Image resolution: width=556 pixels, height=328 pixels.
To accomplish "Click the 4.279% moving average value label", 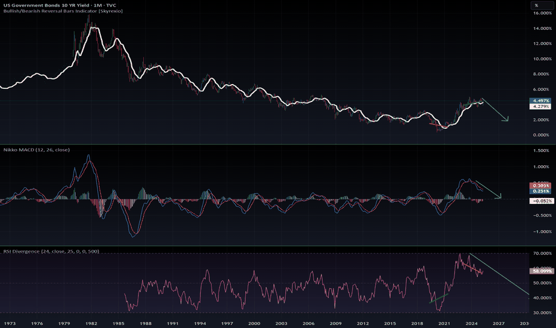I will [540, 106].
